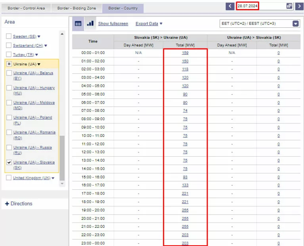The image size is (304, 246).
Task: Expand Turkey (TR) dropdown arrow
Action: pos(36,55)
